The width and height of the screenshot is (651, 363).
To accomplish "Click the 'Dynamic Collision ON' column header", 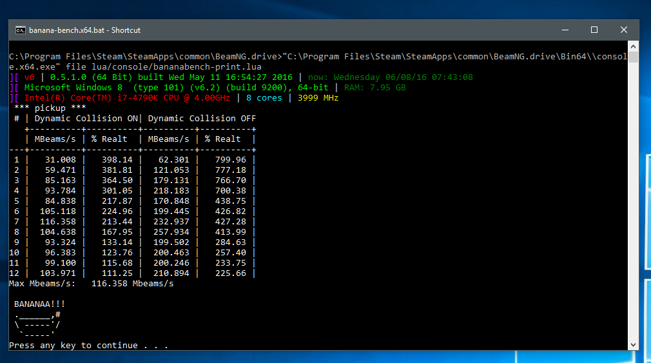I will 86,119.
